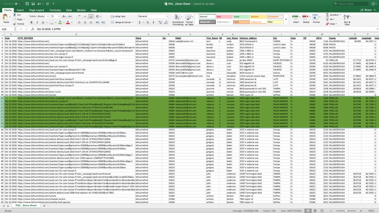Click the Cut scissors icon
379x213 pixels.
click(15, 15)
